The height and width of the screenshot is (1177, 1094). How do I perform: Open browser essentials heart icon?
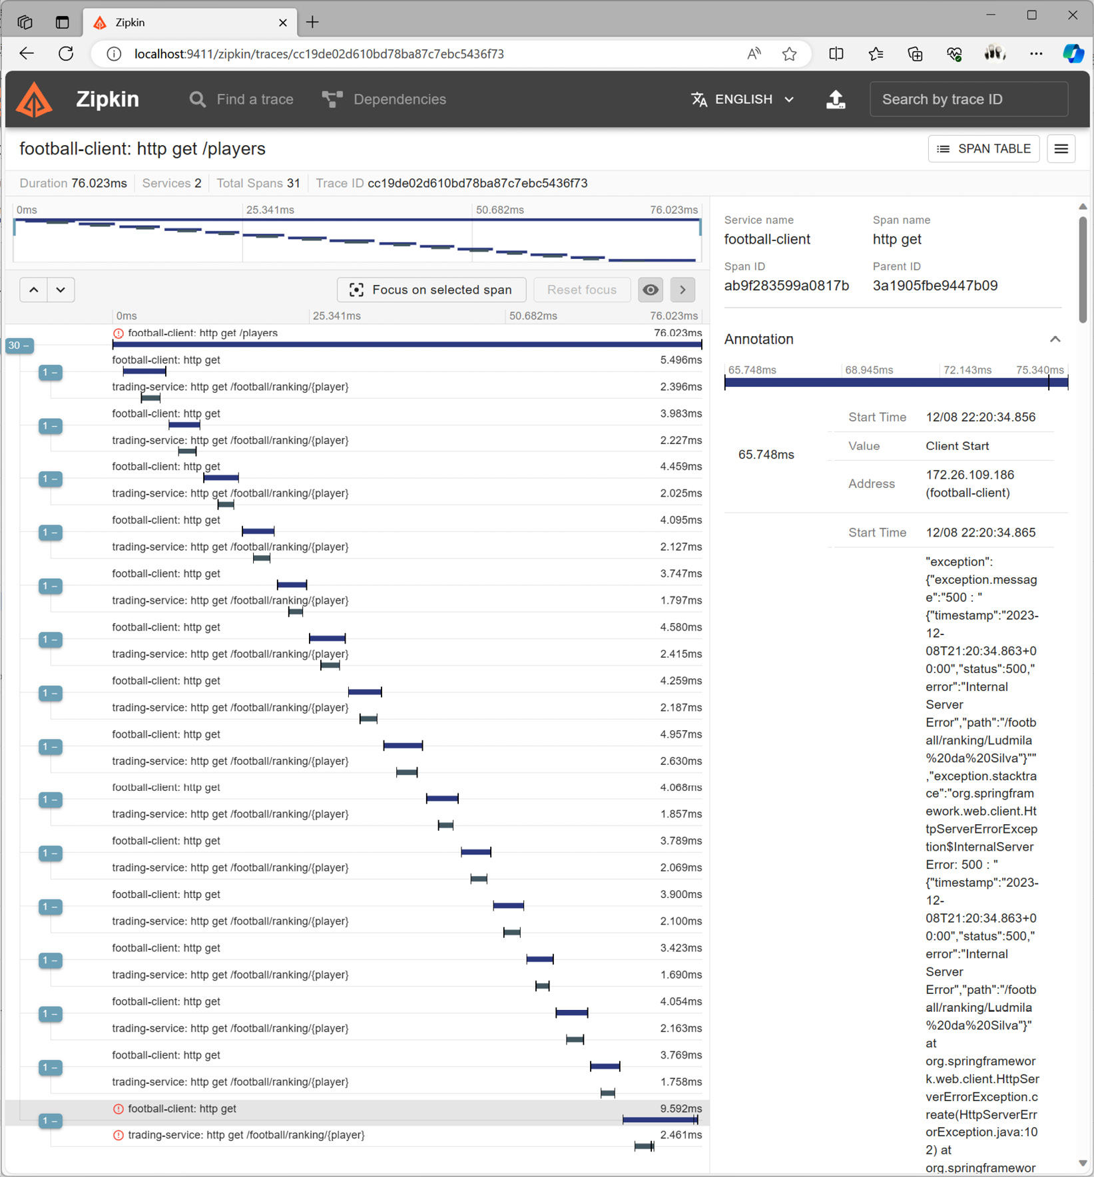click(x=955, y=54)
